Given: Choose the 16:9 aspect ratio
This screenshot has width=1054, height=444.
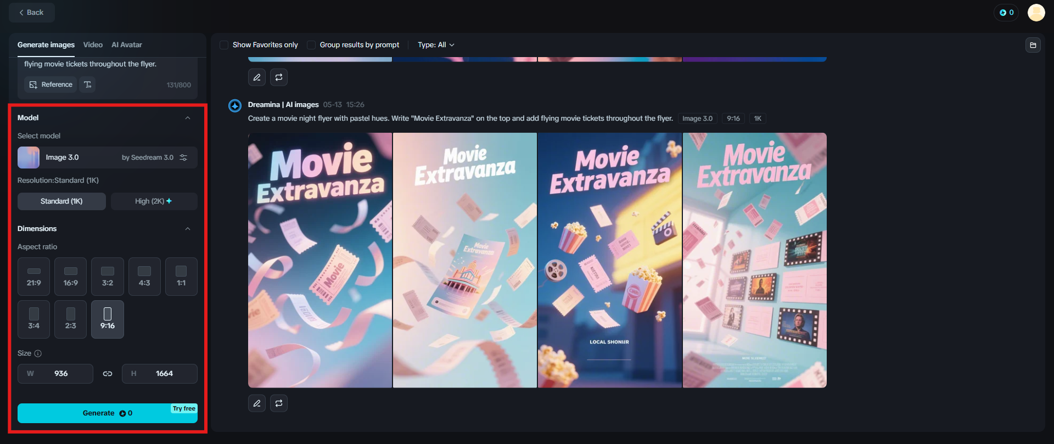Looking at the screenshot, I should [x=71, y=277].
